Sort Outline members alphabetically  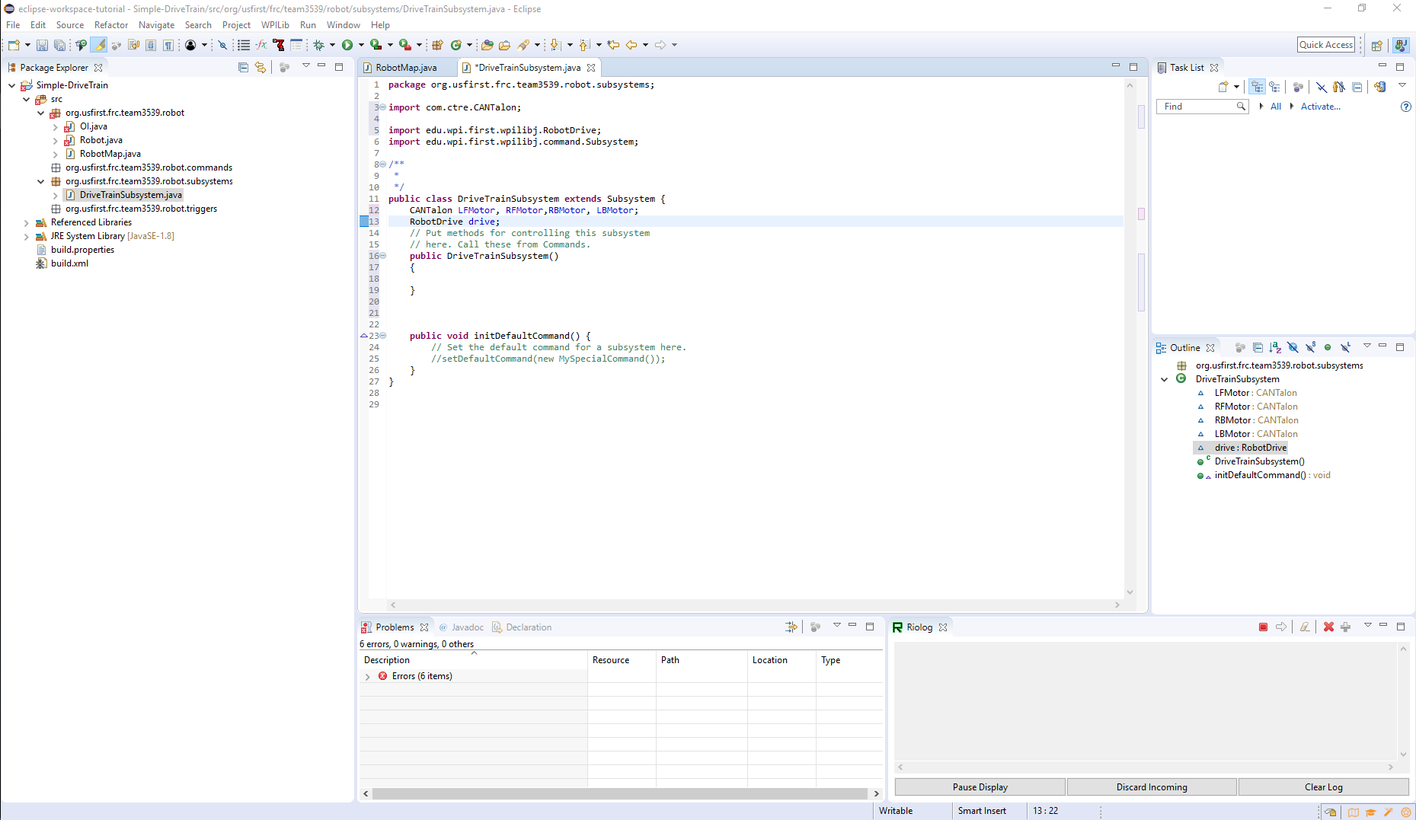point(1274,348)
